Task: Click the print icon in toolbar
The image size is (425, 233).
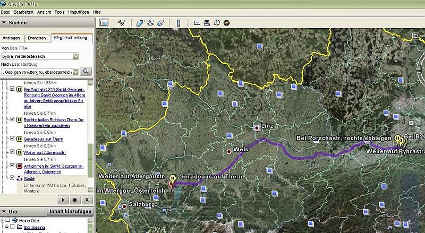Action: 207,23
